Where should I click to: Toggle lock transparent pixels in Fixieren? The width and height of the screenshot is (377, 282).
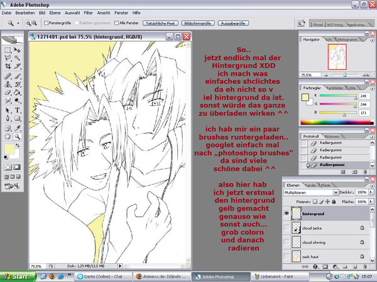(315, 202)
